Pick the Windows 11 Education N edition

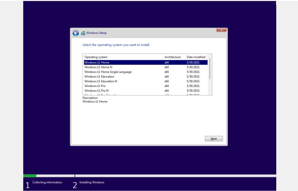pos(146,81)
